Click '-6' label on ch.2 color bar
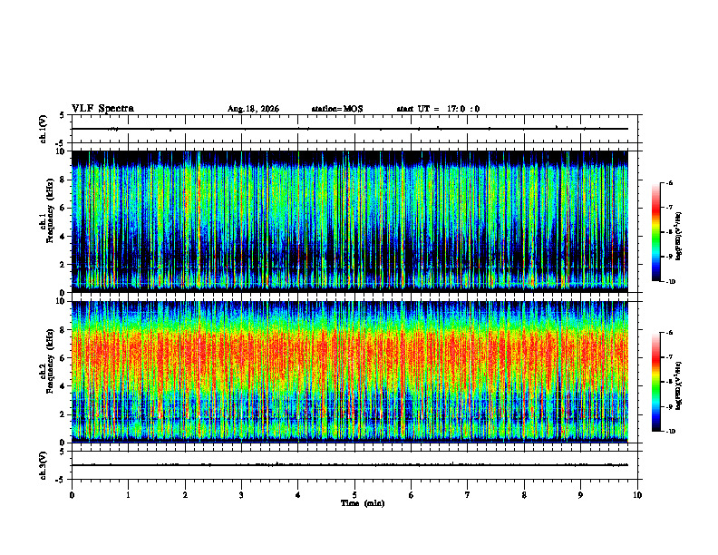718x555 pixels. (x=669, y=333)
